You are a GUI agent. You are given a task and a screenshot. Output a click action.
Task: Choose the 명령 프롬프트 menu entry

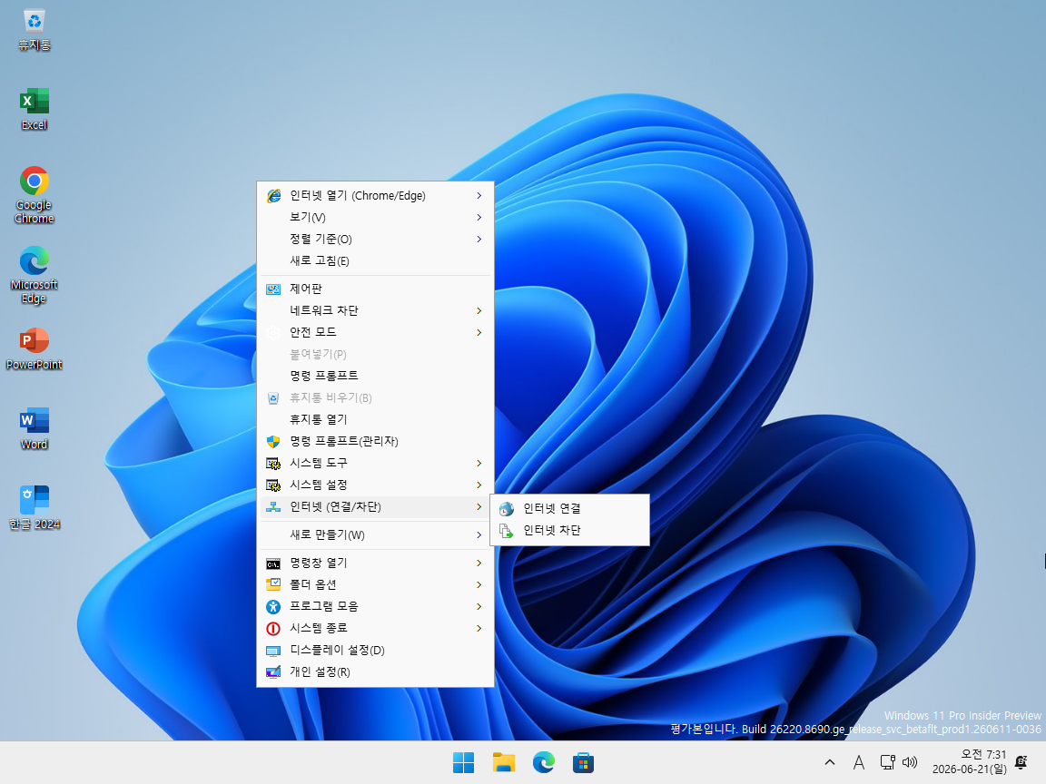tap(375, 376)
